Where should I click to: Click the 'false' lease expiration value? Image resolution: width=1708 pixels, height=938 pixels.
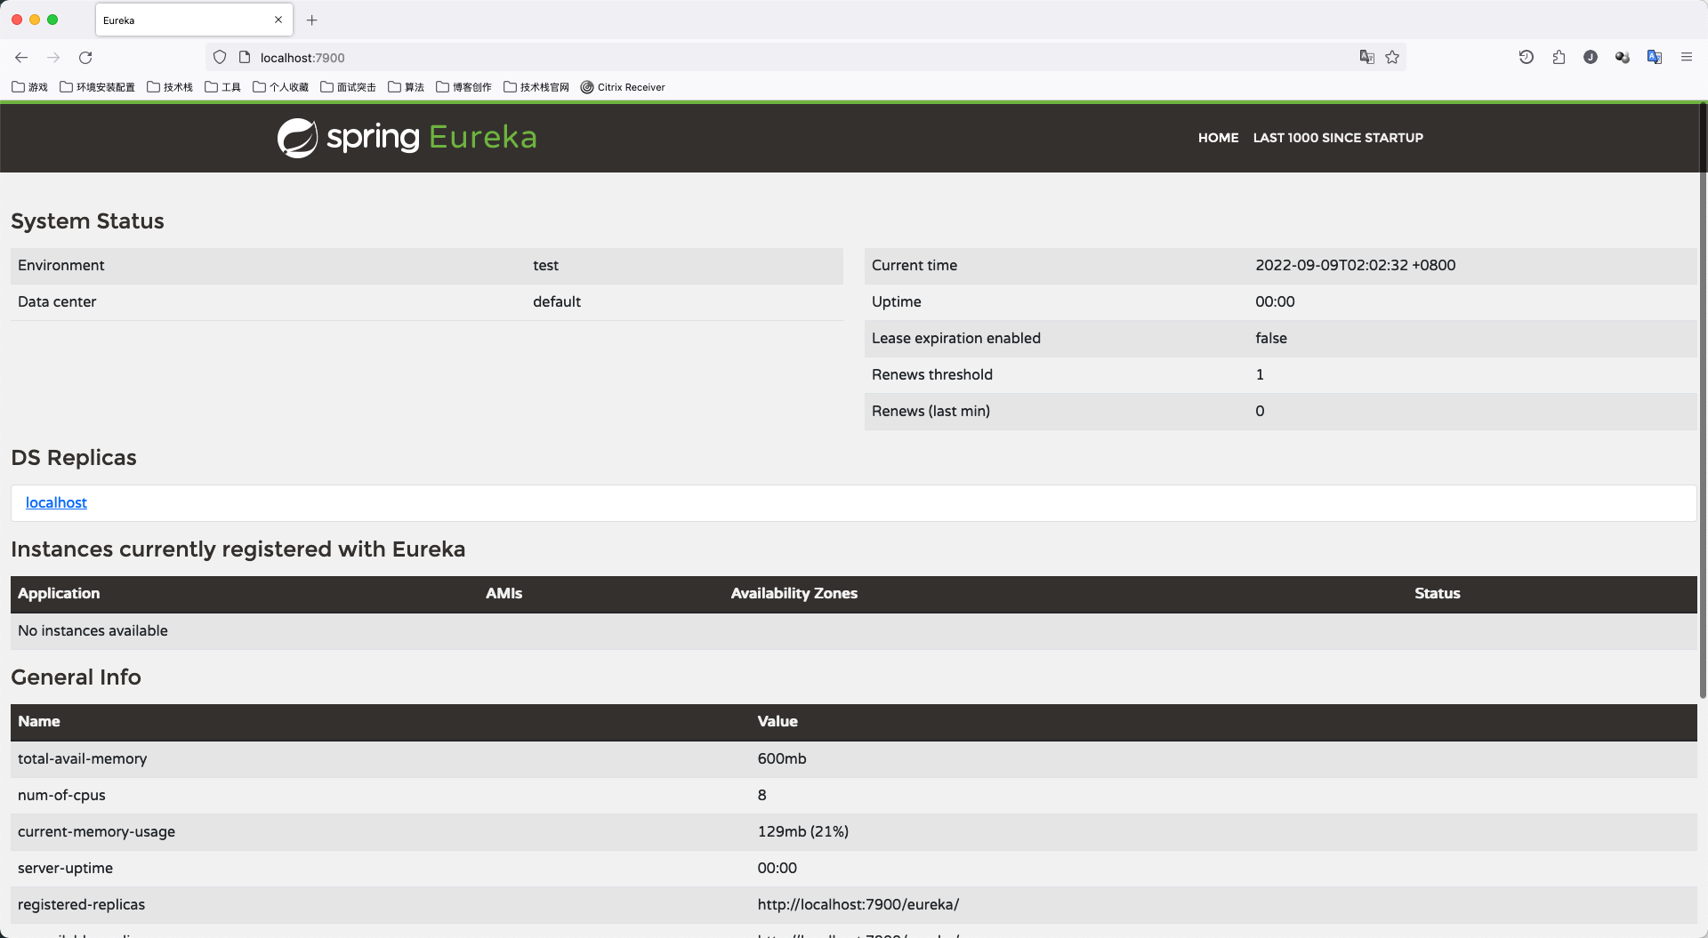coord(1270,338)
